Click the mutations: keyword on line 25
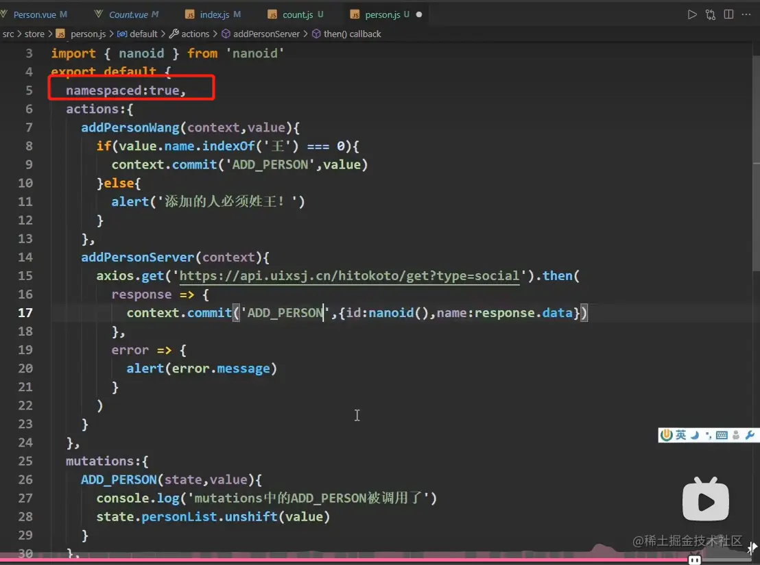760x565 pixels. pyautogui.click(x=104, y=461)
